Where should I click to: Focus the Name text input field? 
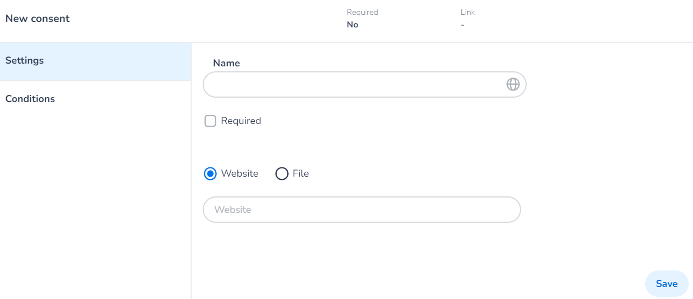point(351,84)
